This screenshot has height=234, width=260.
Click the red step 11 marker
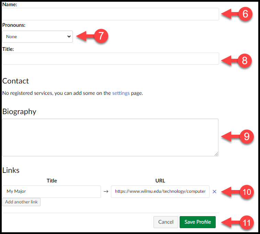point(247,223)
